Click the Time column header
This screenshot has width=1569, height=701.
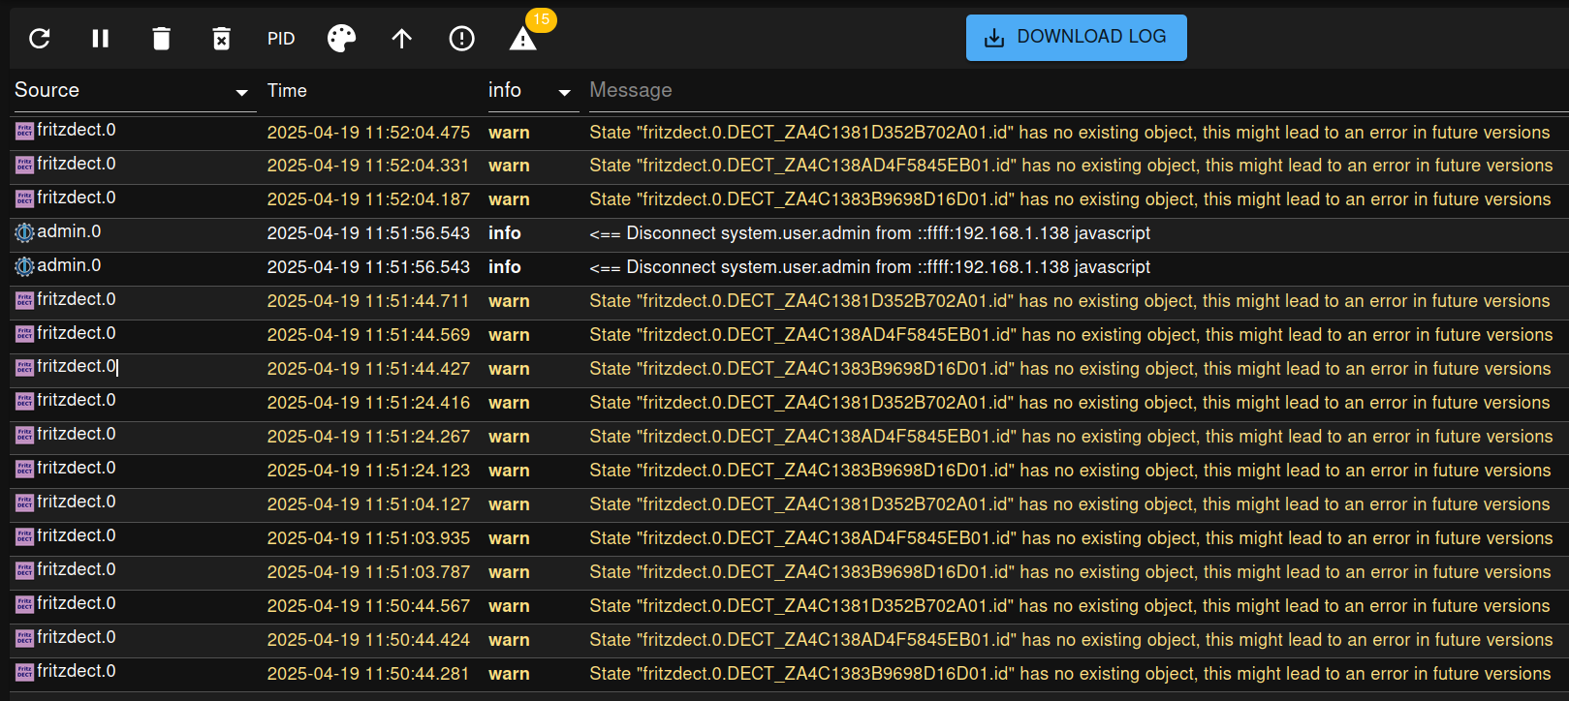287,91
